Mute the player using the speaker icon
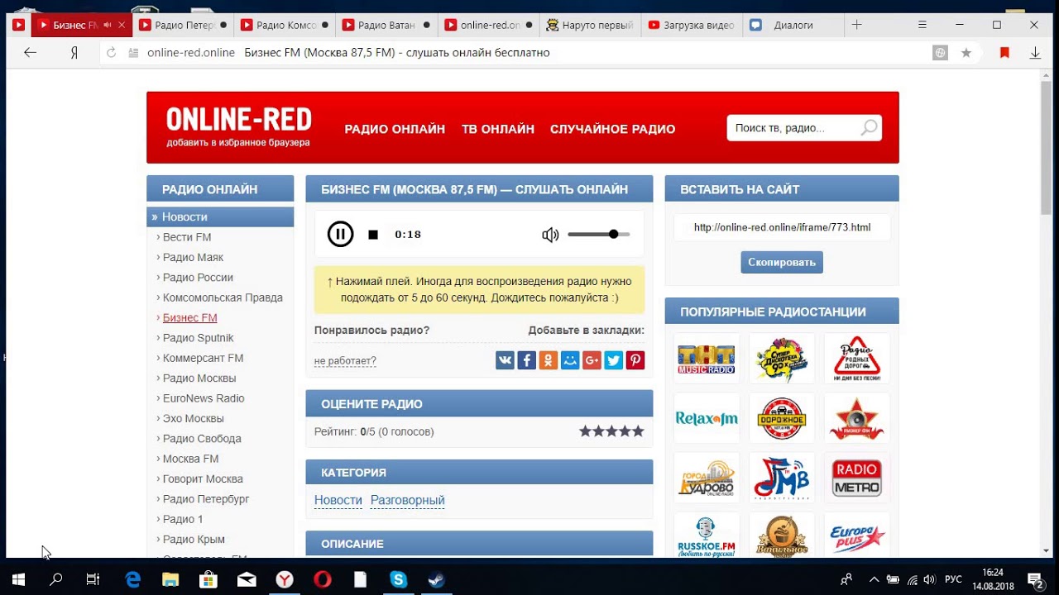 pyautogui.click(x=550, y=235)
